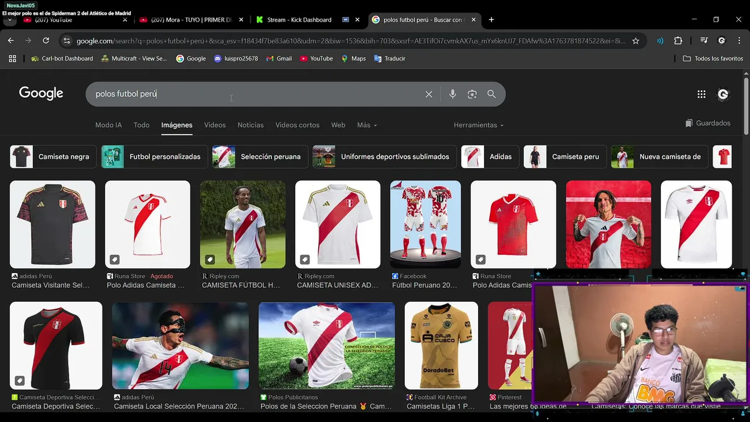Start voice search with the microphone icon
750x422 pixels.
click(452, 94)
